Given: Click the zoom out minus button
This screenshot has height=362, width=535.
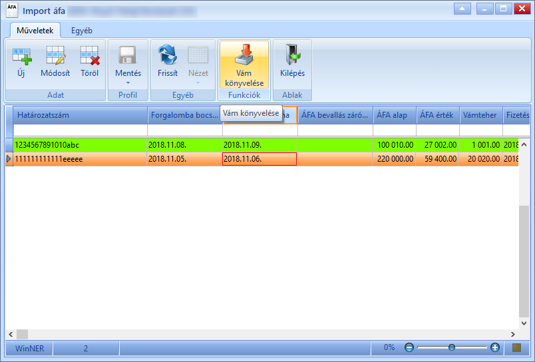Looking at the screenshot, I should tap(409, 347).
